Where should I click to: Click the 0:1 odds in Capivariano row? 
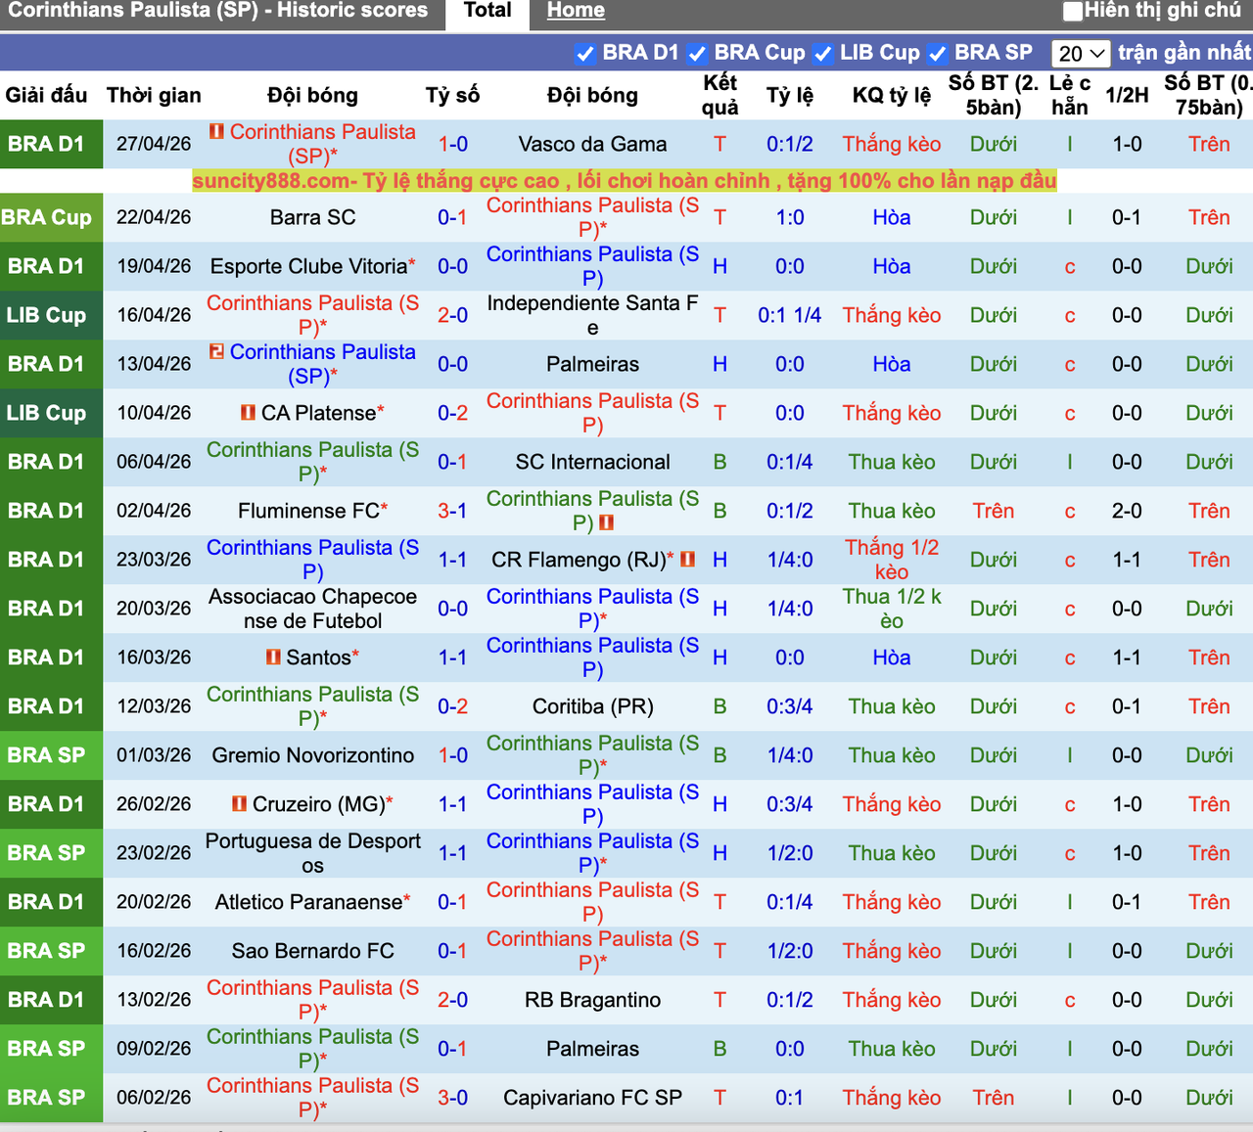click(789, 1098)
